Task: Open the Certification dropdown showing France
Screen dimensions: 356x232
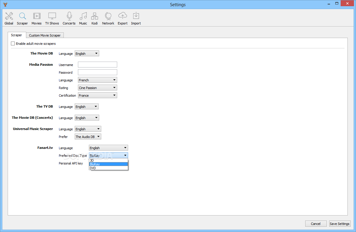Action: coord(97,96)
